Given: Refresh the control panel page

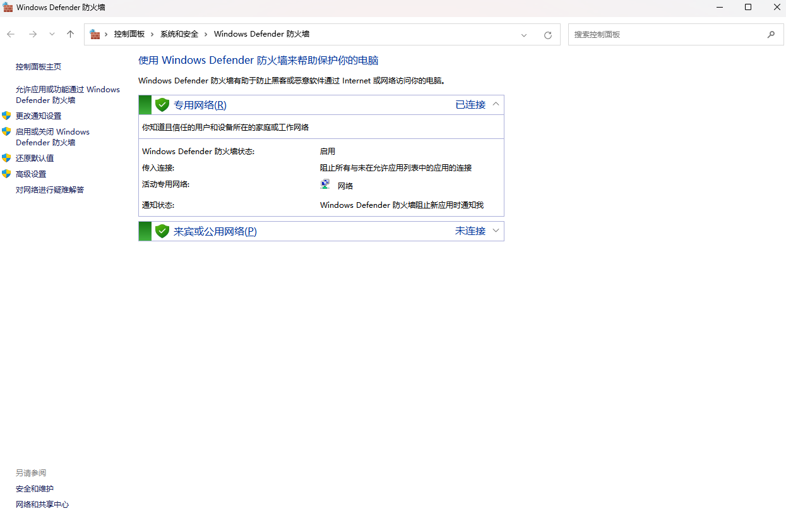Looking at the screenshot, I should click(548, 35).
